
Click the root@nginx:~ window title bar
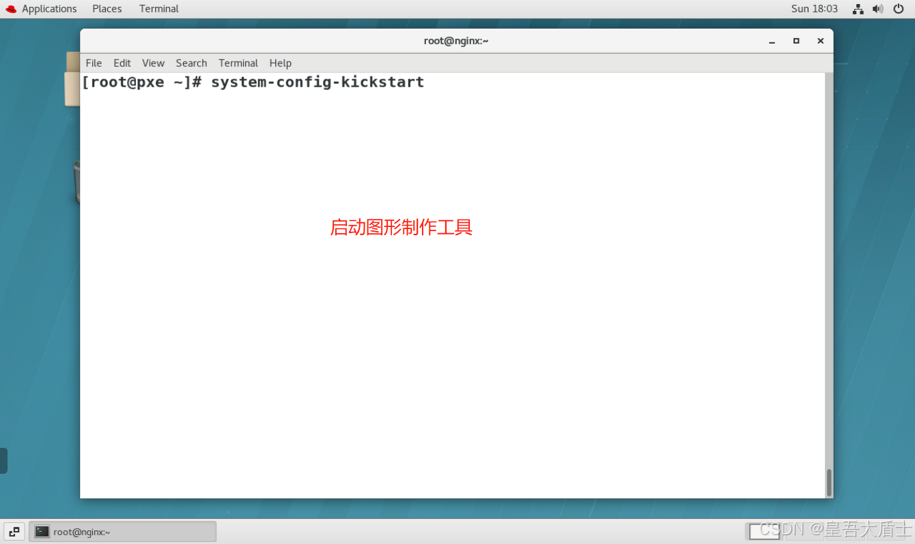tap(456, 41)
